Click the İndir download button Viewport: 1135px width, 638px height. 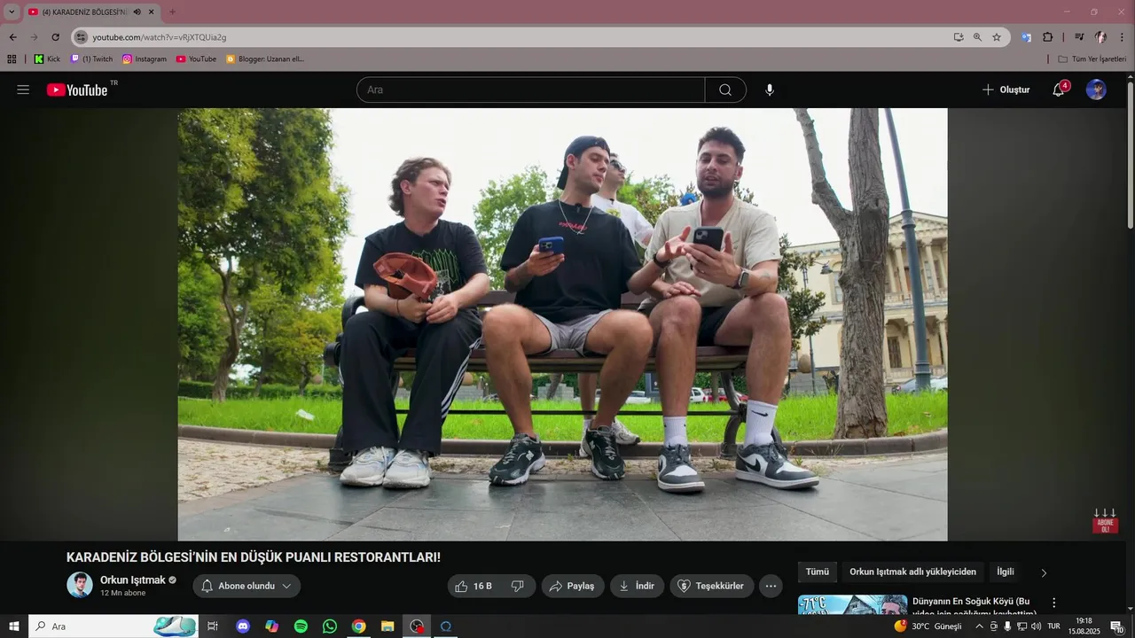coord(637,586)
